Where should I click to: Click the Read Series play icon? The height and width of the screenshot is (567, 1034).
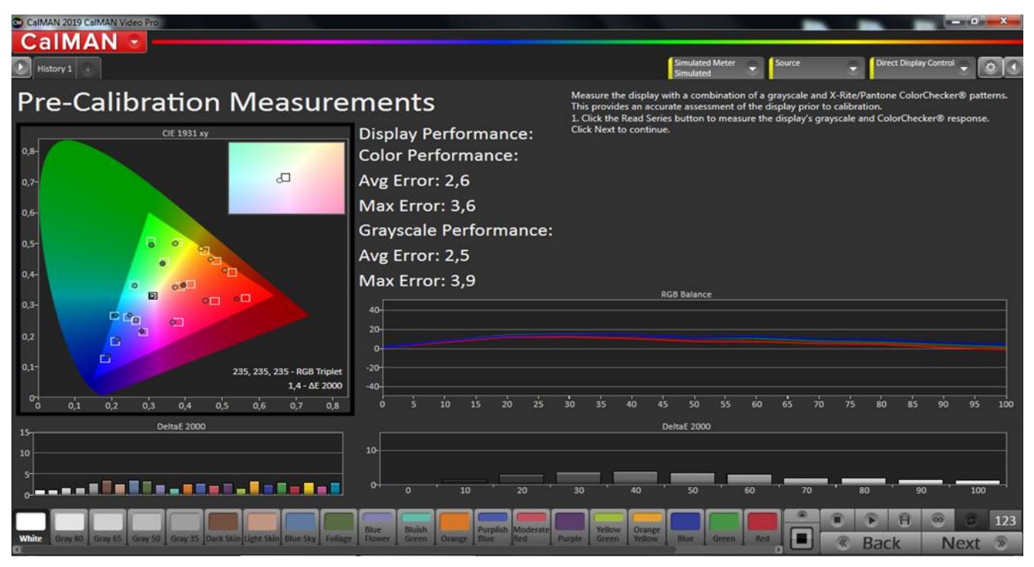[871, 520]
